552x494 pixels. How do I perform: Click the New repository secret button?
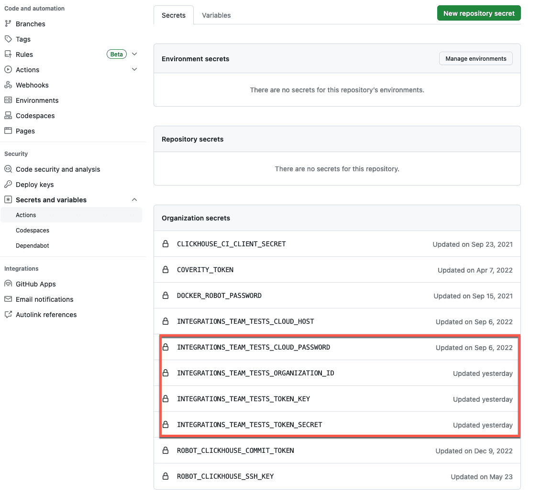point(479,13)
